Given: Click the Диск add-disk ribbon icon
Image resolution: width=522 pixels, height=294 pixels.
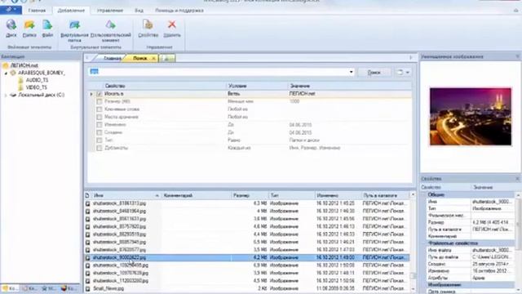Looking at the screenshot, I should click(x=11, y=25).
